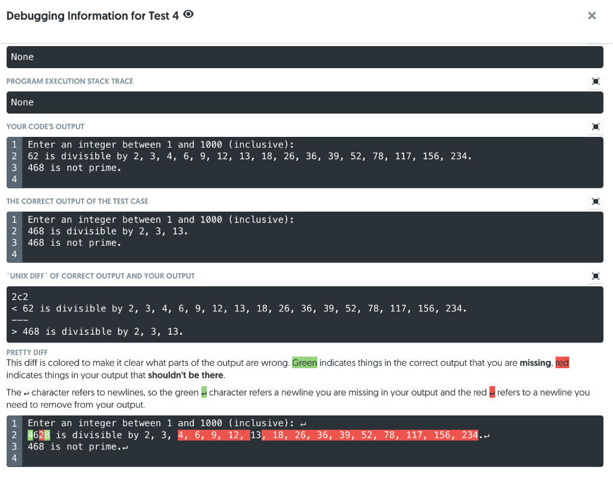Click the green highlight sample behind 'Green'

304,363
